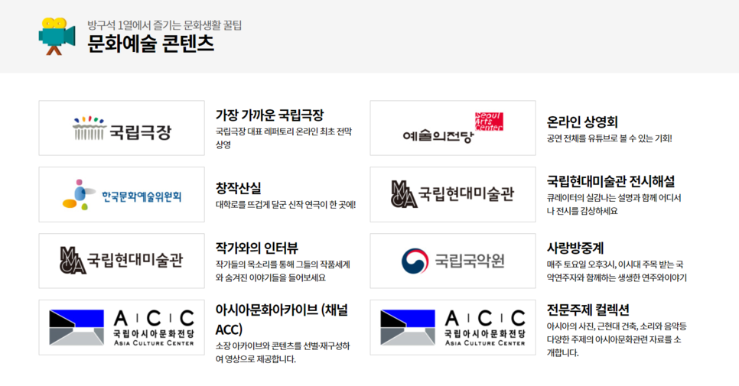The width and height of the screenshot is (739, 386).
Task: Click description starting 소장 아카이브와 콘텐츠를
Action: tap(283, 352)
